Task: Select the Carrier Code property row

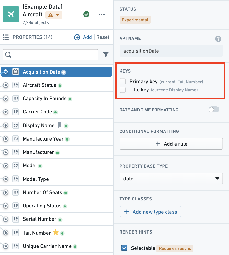Action: [x=57, y=112]
